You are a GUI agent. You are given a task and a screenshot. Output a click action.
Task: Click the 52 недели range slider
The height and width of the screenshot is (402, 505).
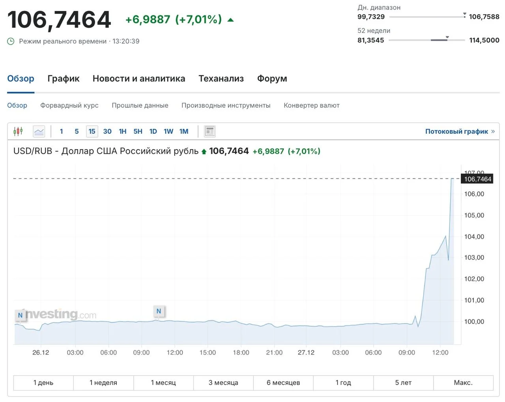[427, 39]
